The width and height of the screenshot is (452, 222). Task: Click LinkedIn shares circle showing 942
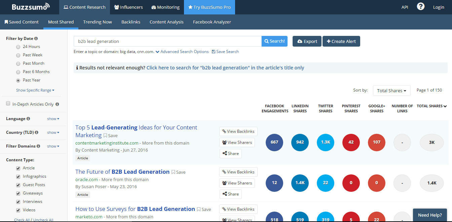point(300,142)
